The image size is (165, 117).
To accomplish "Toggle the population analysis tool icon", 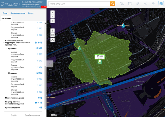I will pyautogui.click(x=161, y=4).
